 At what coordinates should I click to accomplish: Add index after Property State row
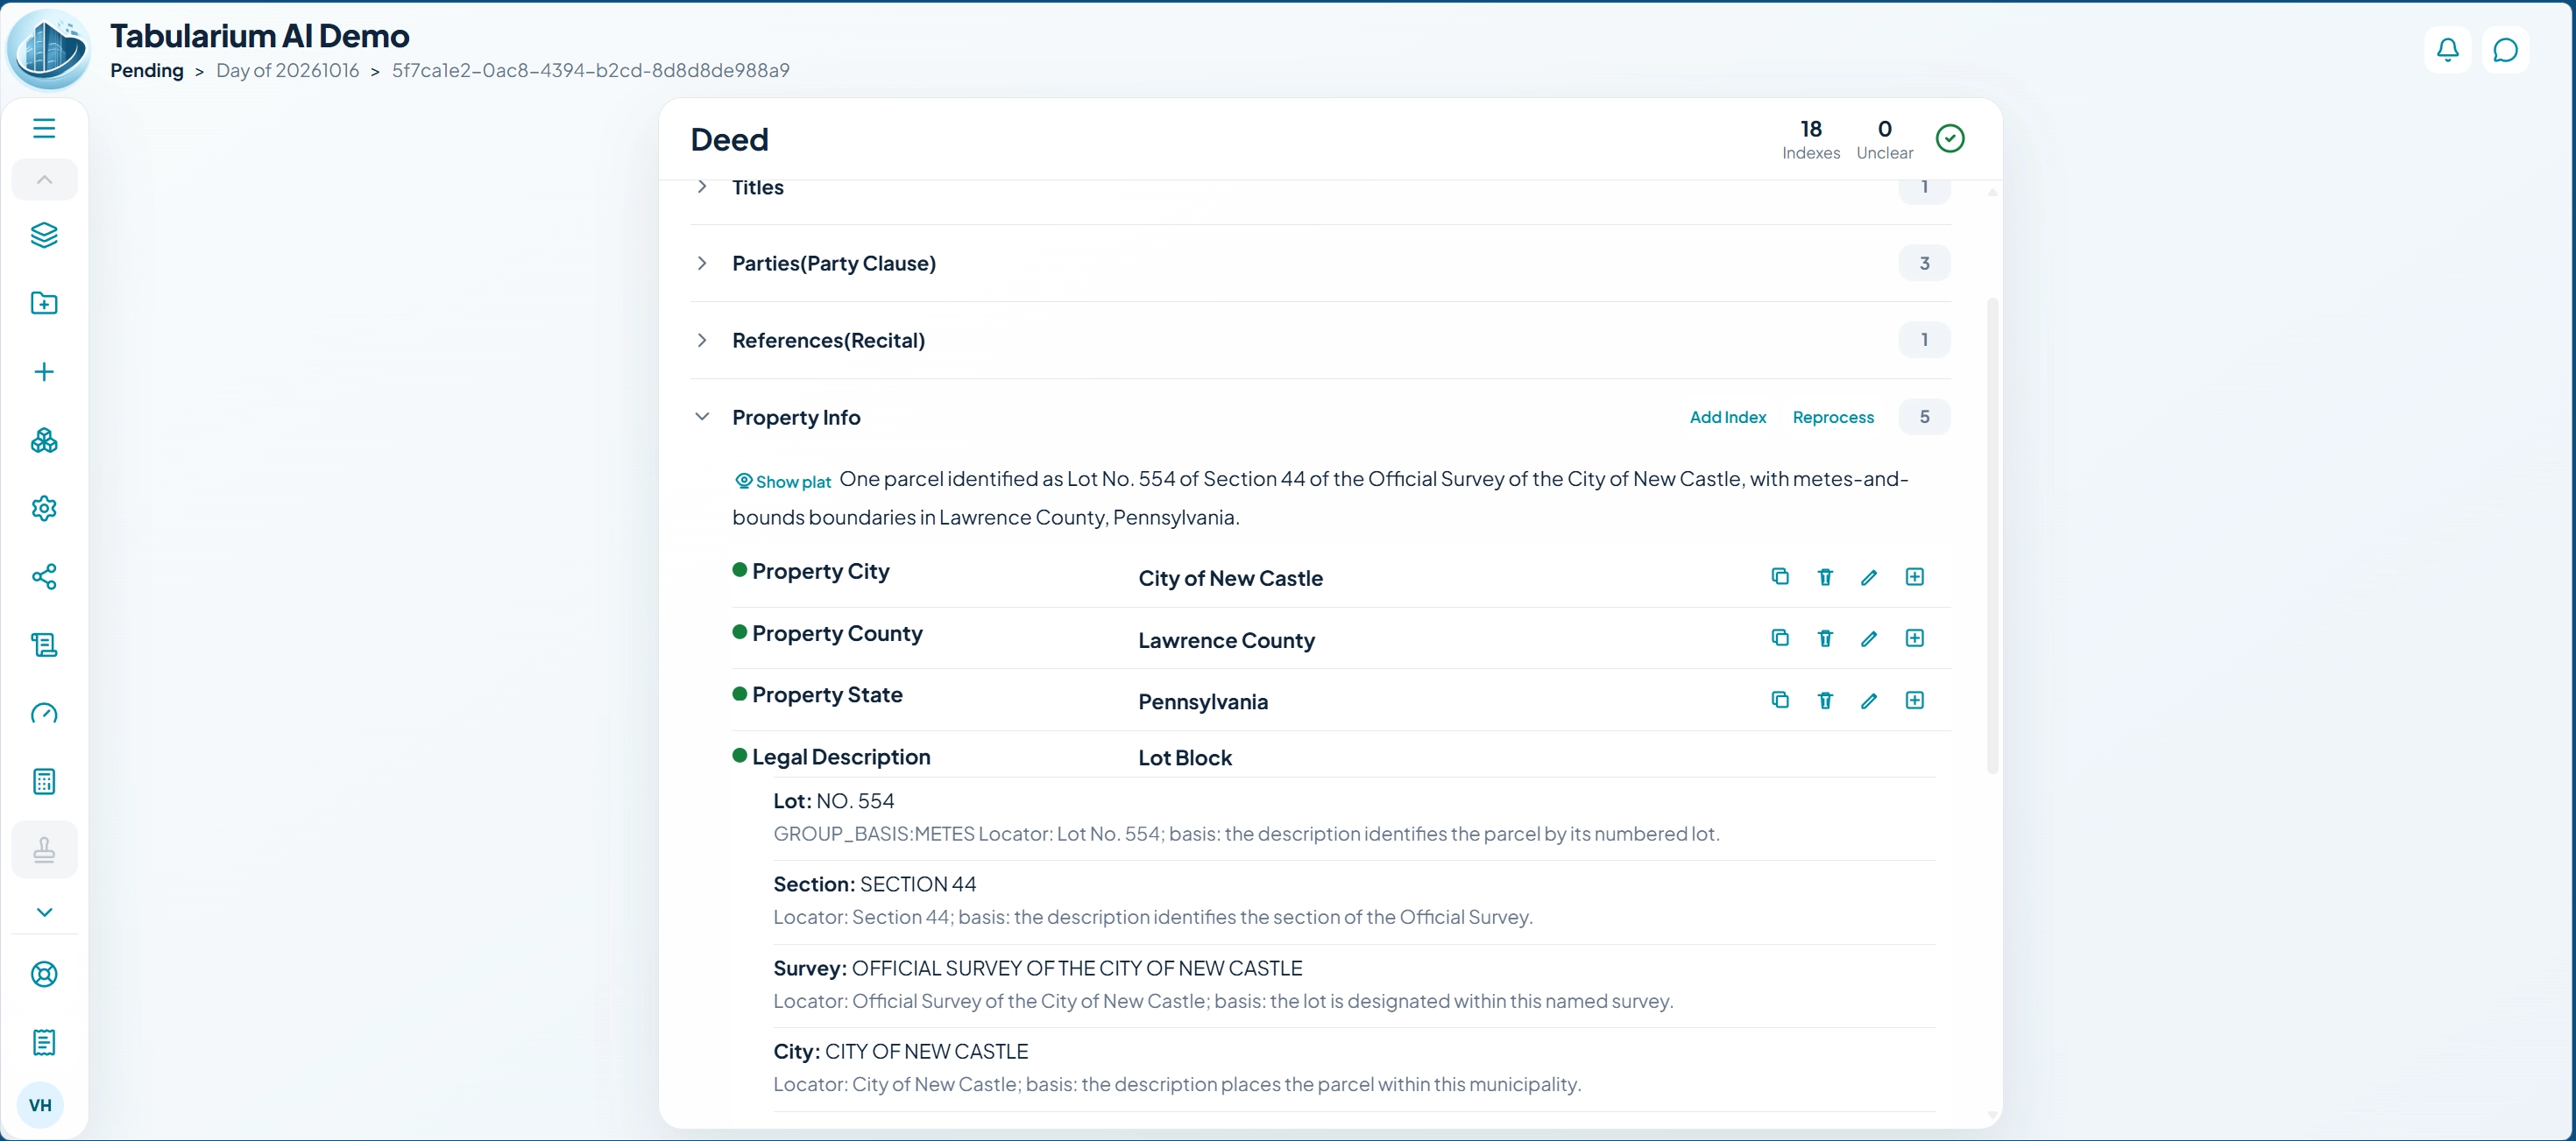point(1914,700)
